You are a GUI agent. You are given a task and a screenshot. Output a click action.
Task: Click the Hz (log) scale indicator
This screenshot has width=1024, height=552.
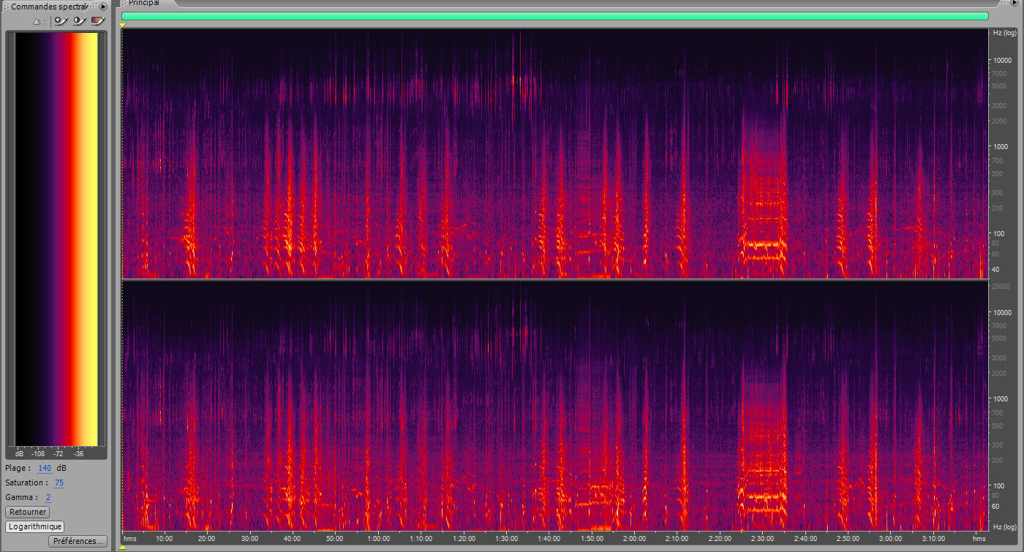tap(1004, 32)
